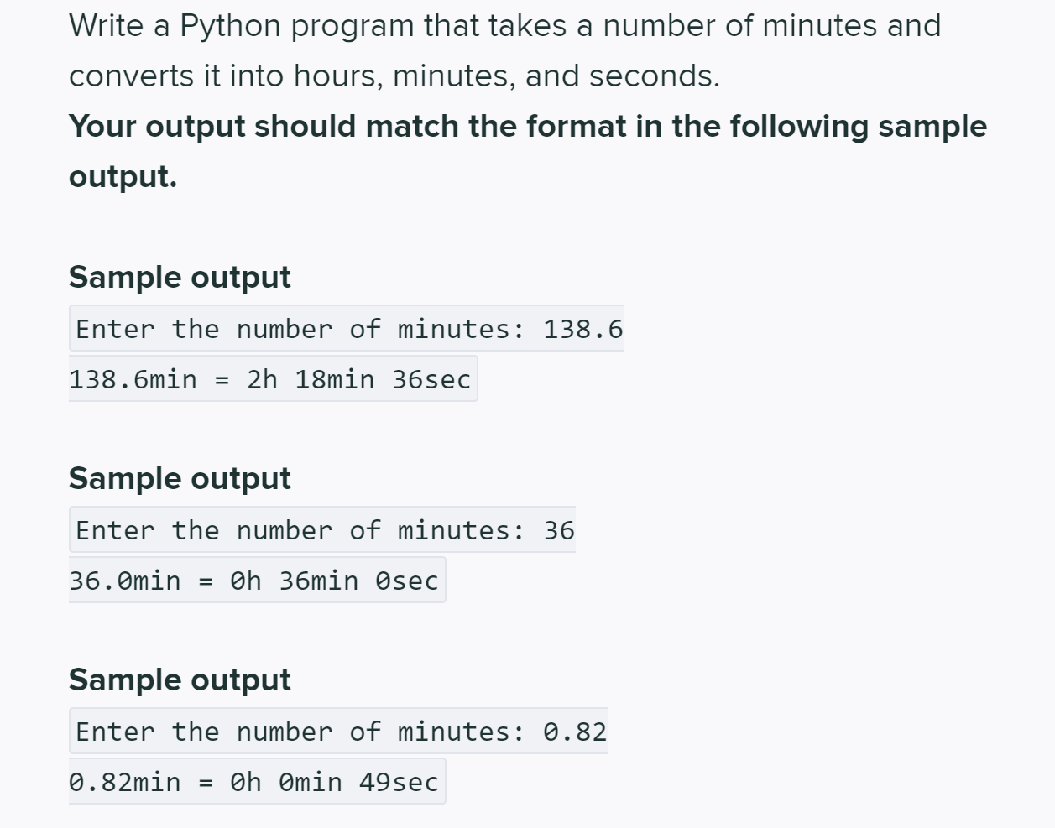The width and height of the screenshot is (1055, 828).
Task: Click the output line "138.6min = 2h 18min 36sec"
Action: point(273,378)
